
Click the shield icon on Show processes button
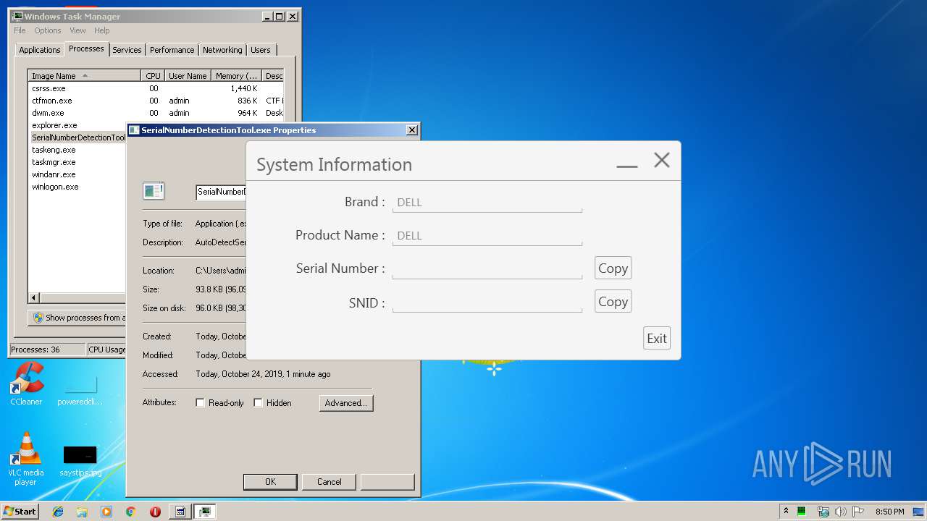tap(38, 318)
